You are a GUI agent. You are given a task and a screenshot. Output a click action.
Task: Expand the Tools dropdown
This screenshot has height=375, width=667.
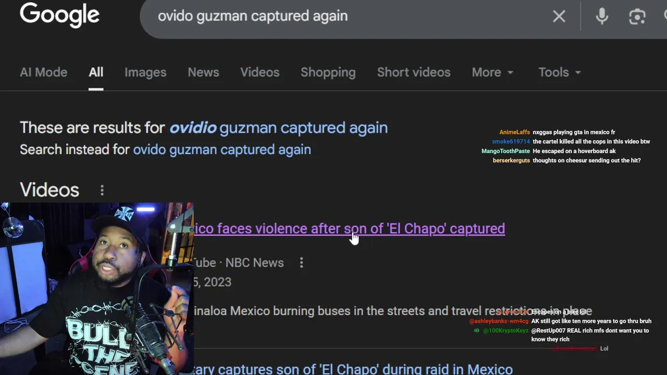point(559,72)
